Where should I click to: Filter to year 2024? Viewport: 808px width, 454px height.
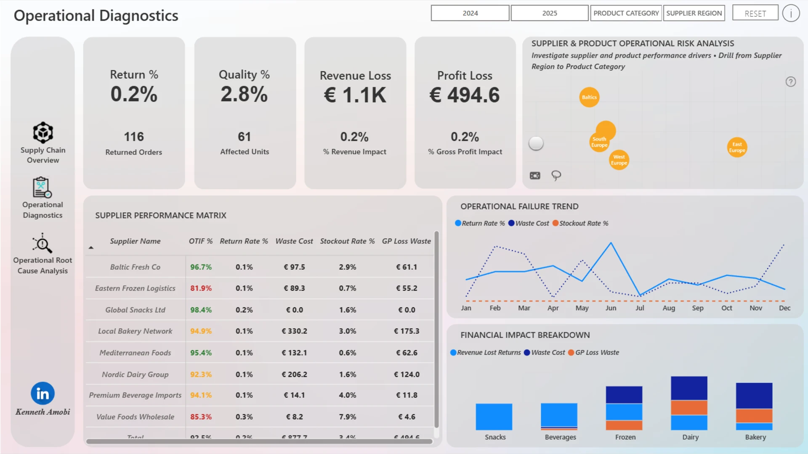pyautogui.click(x=470, y=13)
